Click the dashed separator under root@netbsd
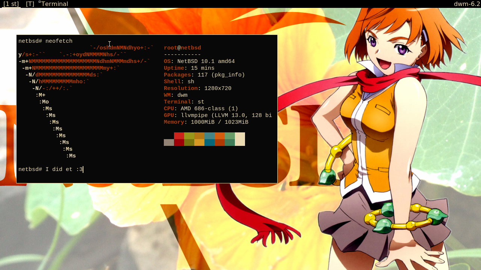The height and width of the screenshot is (270, 481). point(182,55)
